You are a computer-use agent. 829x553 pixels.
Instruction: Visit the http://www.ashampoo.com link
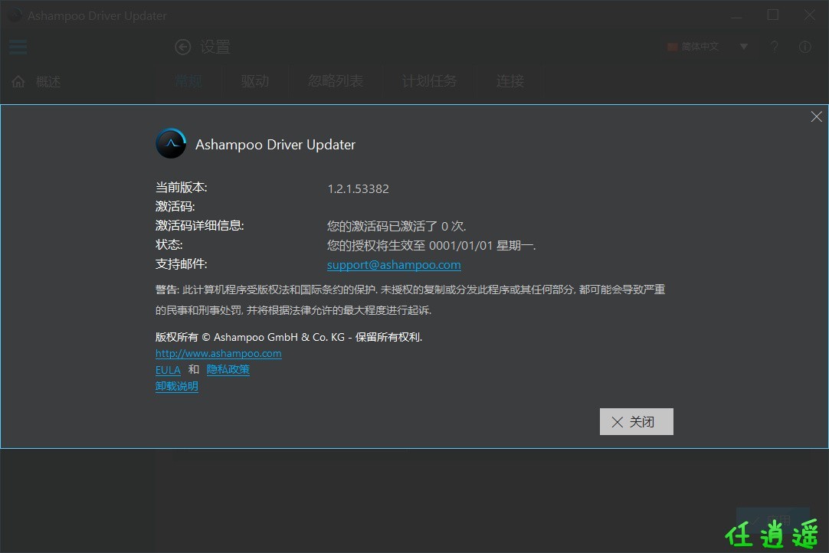218,353
